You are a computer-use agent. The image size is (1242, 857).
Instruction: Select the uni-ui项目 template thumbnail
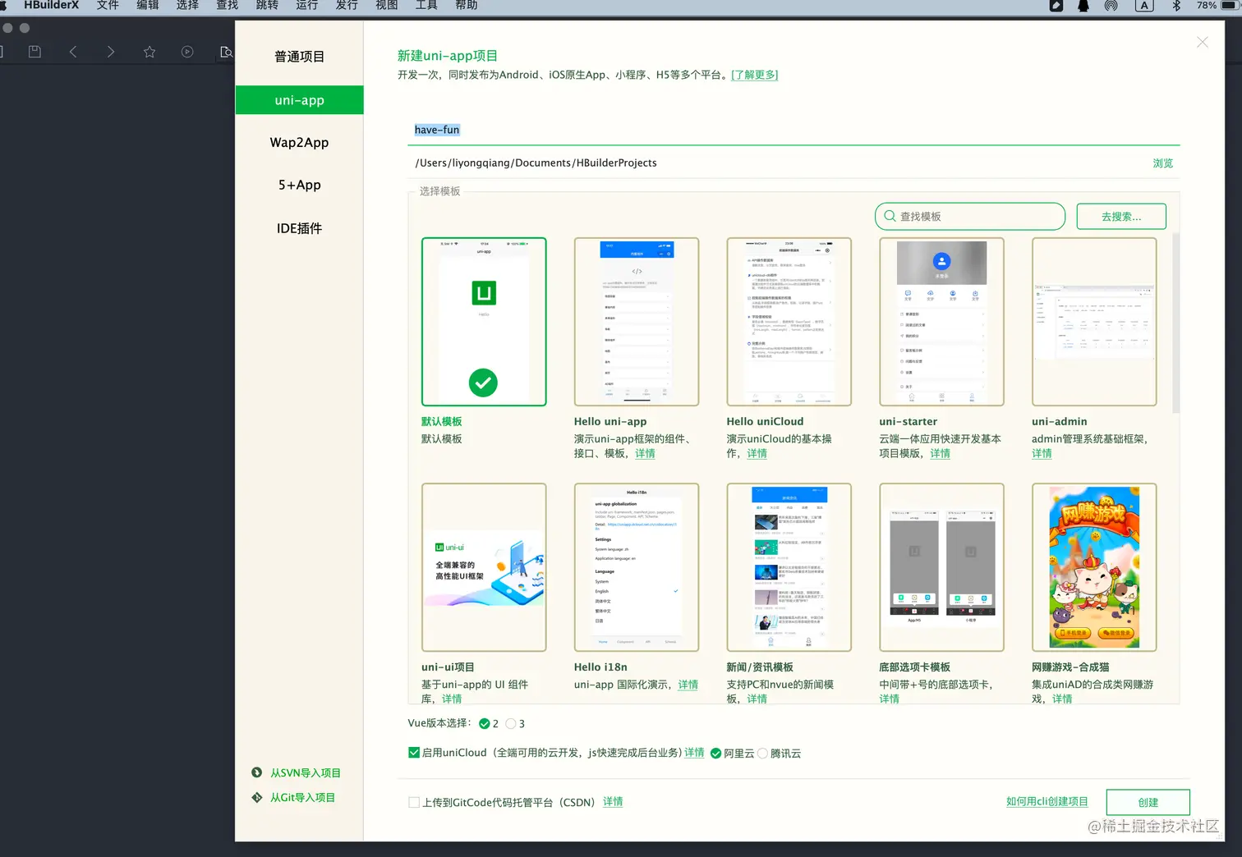484,567
